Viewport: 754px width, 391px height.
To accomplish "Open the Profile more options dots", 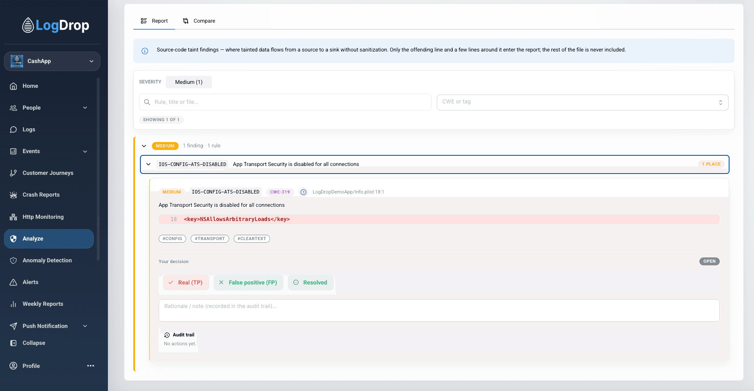I will coord(91,366).
